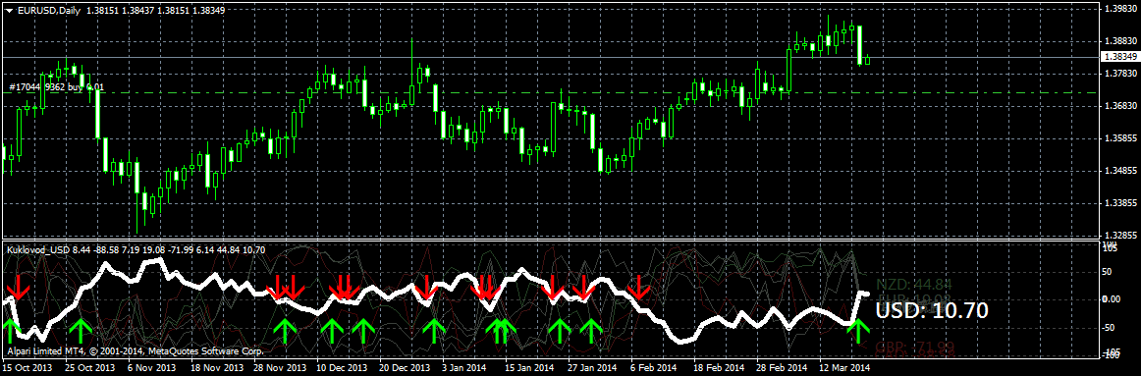Click price scale value 1.32855

[x=1121, y=236]
